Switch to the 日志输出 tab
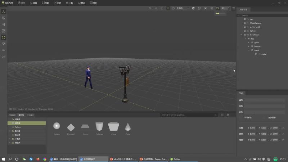Screen dimensions: 288x162 point(30,115)
